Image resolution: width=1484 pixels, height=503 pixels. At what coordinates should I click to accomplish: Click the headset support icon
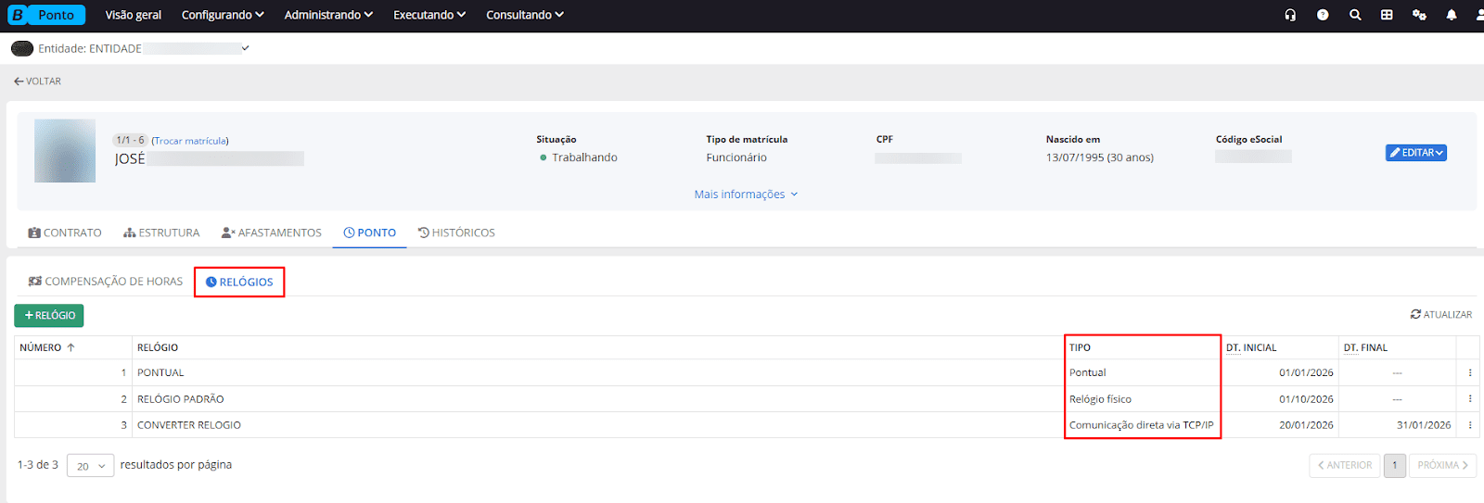click(x=1290, y=15)
